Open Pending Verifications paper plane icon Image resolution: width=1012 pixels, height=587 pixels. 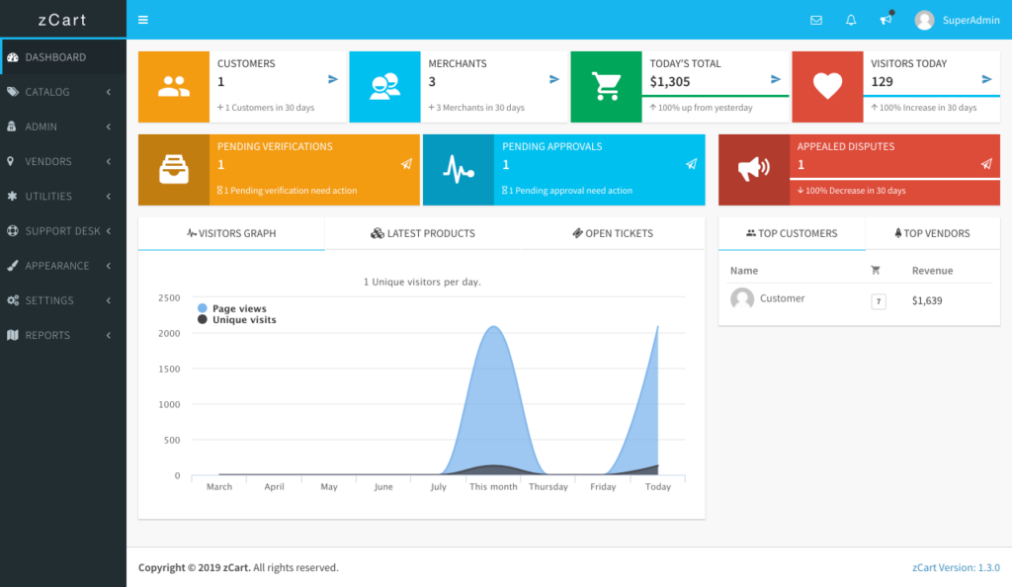(406, 164)
